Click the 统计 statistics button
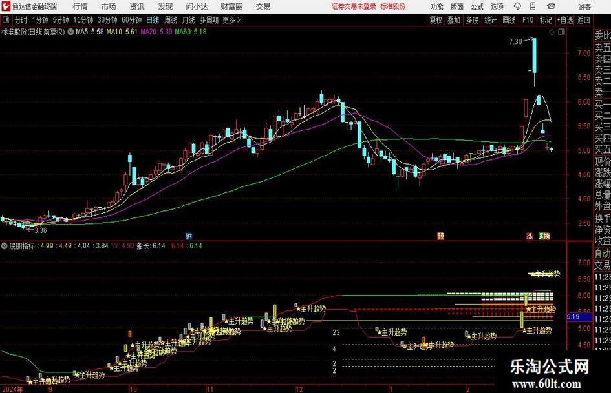The height and width of the screenshot is (393, 611). click(491, 20)
